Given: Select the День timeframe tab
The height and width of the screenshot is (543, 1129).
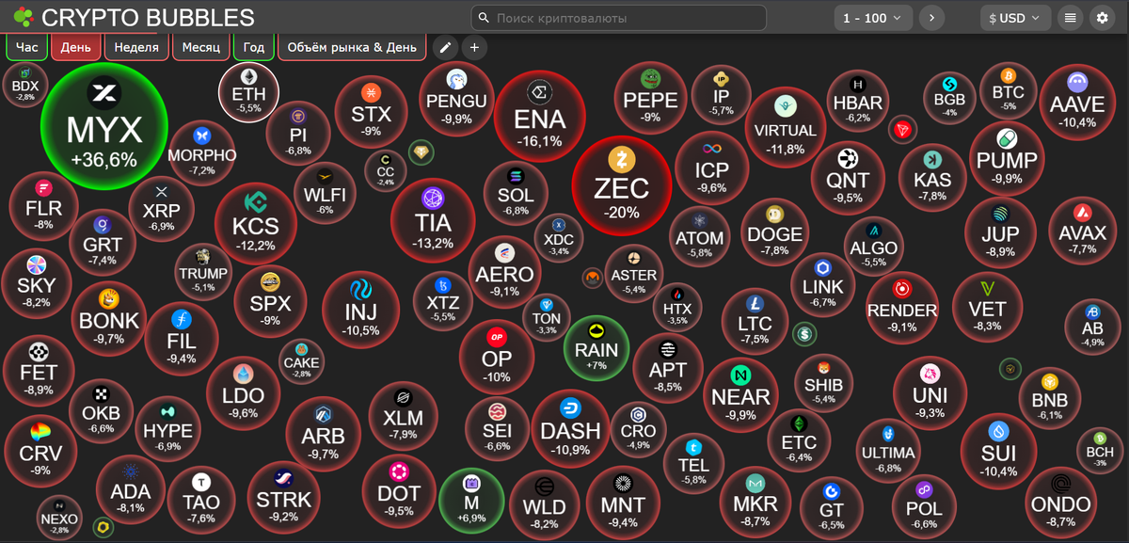Looking at the screenshot, I should 75,47.
